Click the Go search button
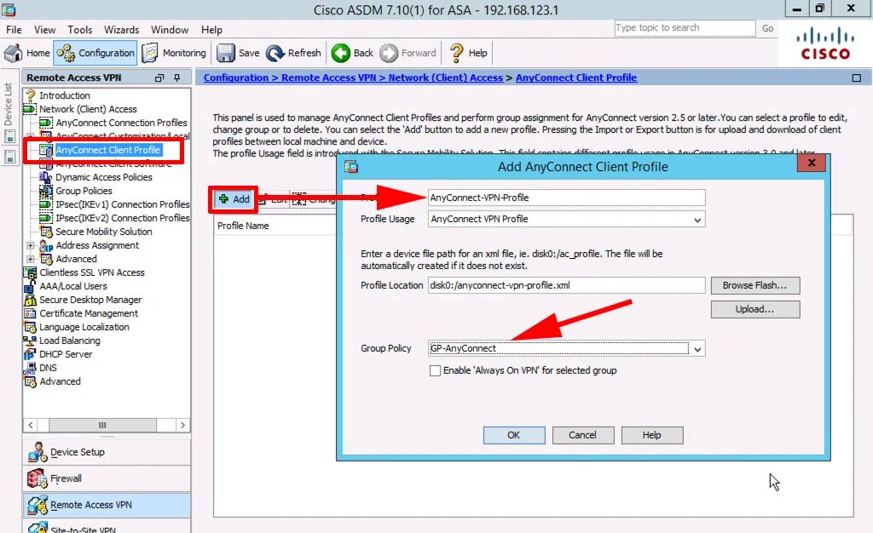Viewport: 873px width, 533px height. 768,28
